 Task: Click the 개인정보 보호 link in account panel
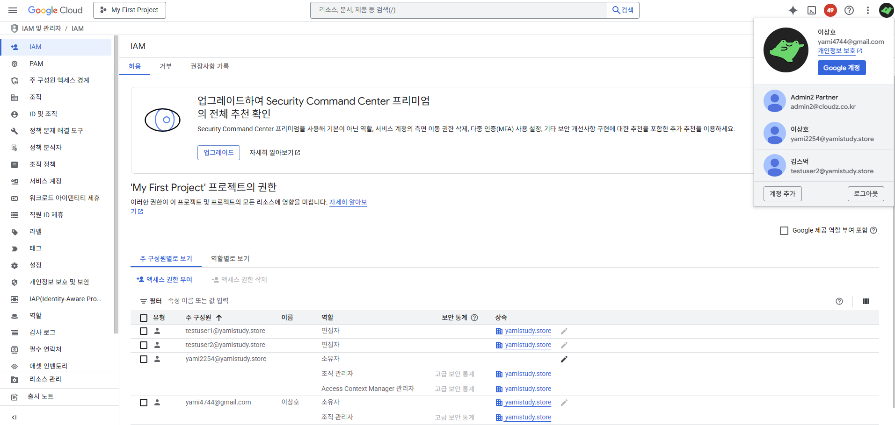pyautogui.click(x=840, y=51)
